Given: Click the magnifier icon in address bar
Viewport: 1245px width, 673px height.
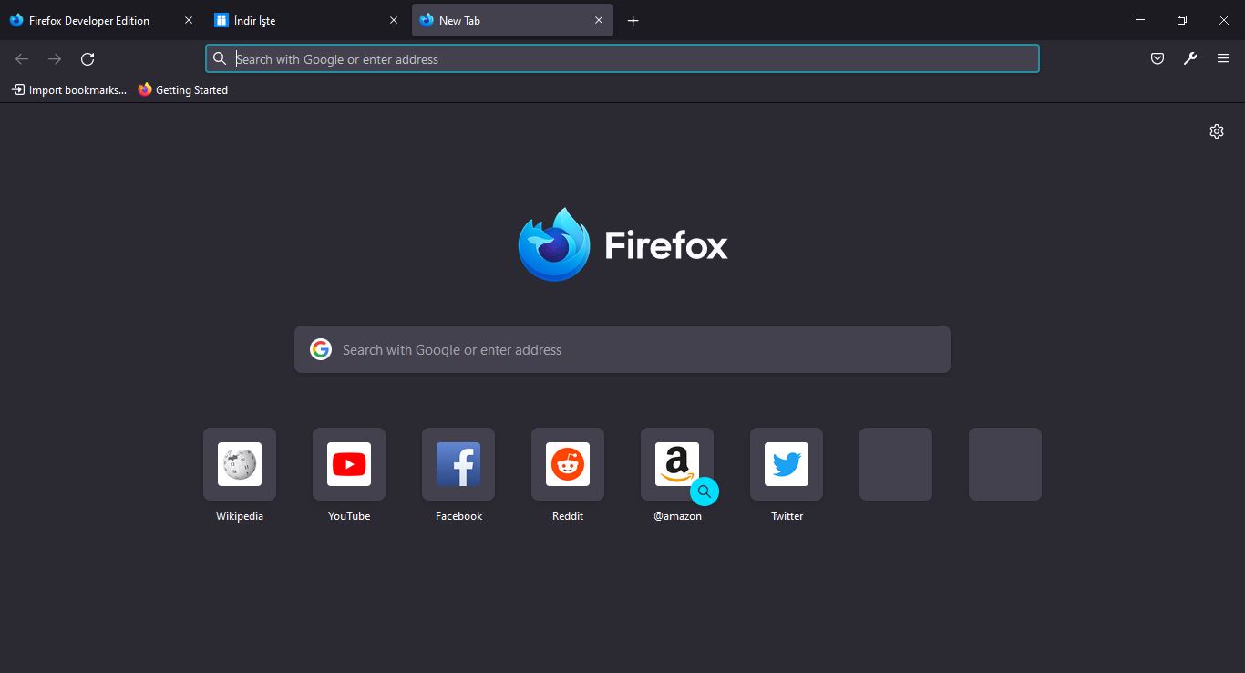Looking at the screenshot, I should click(220, 59).
